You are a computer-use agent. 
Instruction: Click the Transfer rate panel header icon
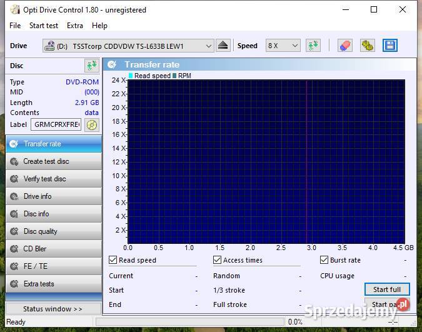pyautogui.click(x=112, y=64)
